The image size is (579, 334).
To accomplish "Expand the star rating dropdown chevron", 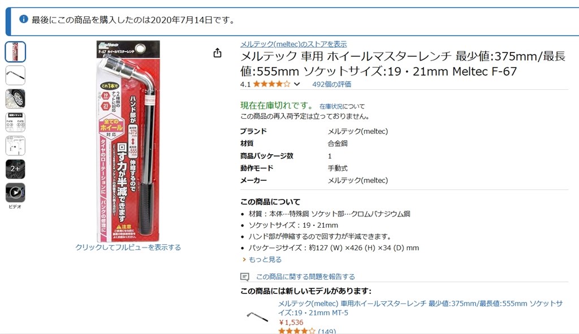I will (297, 84).
